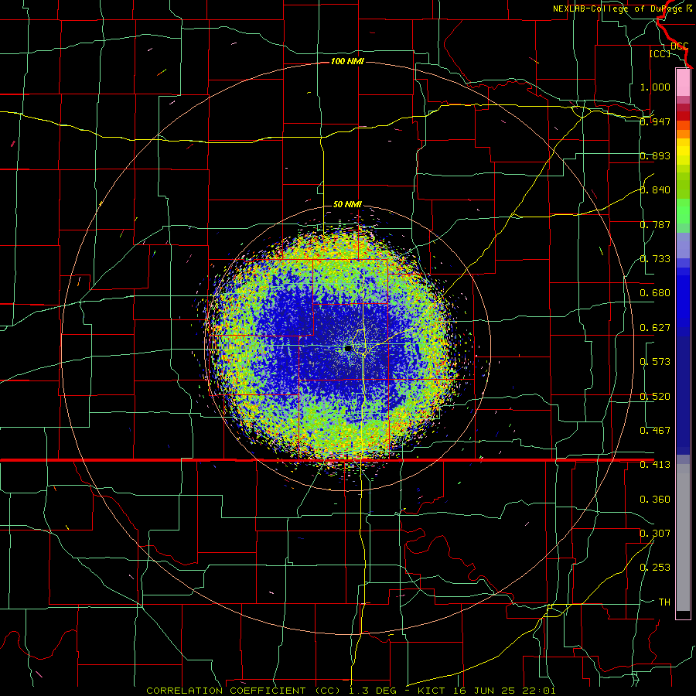The height and width of the screenshot is (696, 696).
Task: Select the 0.467 color scale value
Action: 655,431
